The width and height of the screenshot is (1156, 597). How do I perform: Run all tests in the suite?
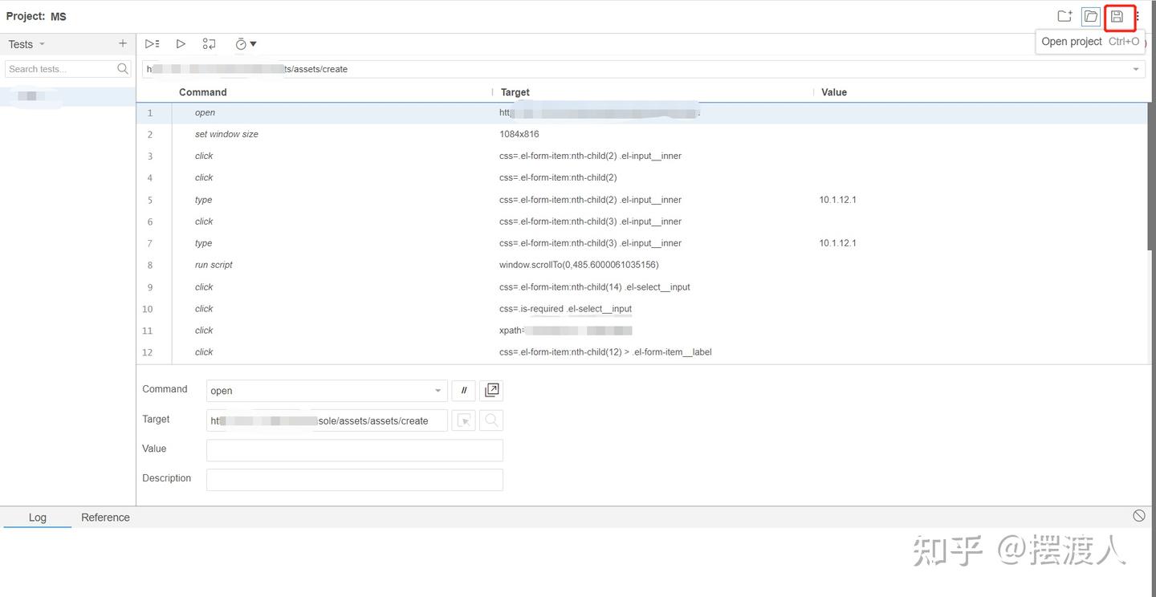(153, 44)
